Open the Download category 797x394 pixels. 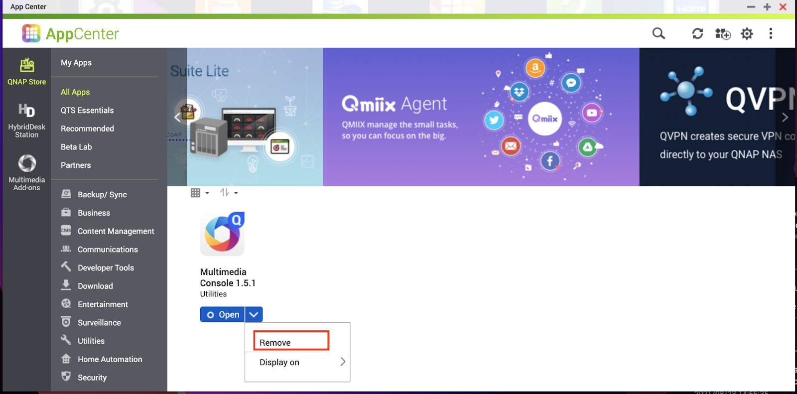point(87,286)
